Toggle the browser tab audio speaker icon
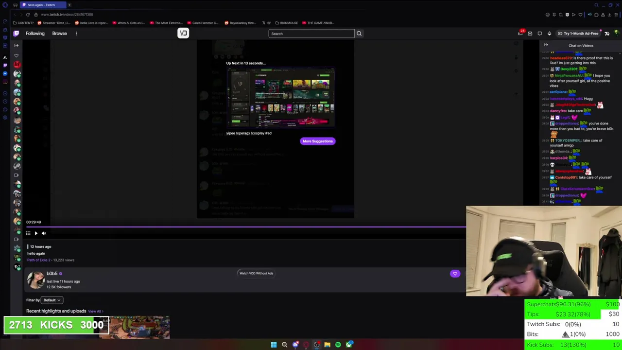Viewport: 622px width, 350px height. 590,15
